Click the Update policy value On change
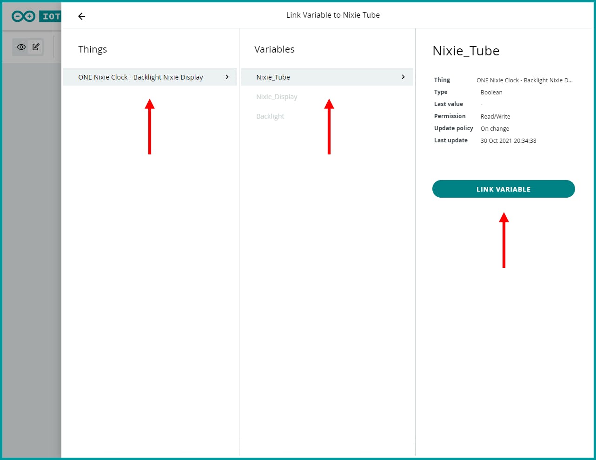This screenshot has height=460, width=596. pyautogui.click(x=495, y=128)
